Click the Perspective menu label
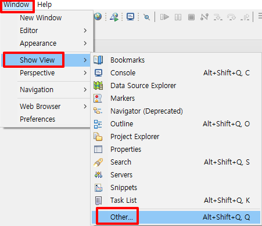Screen dimensions: 262x226 [37, 73]
